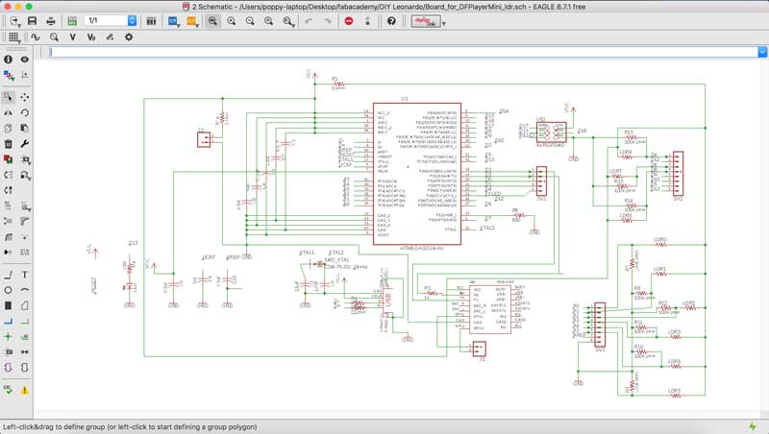Select the Layer settings (Display) tool
Viewport: 769px width, 434px height.
click(x=9, y=75)
